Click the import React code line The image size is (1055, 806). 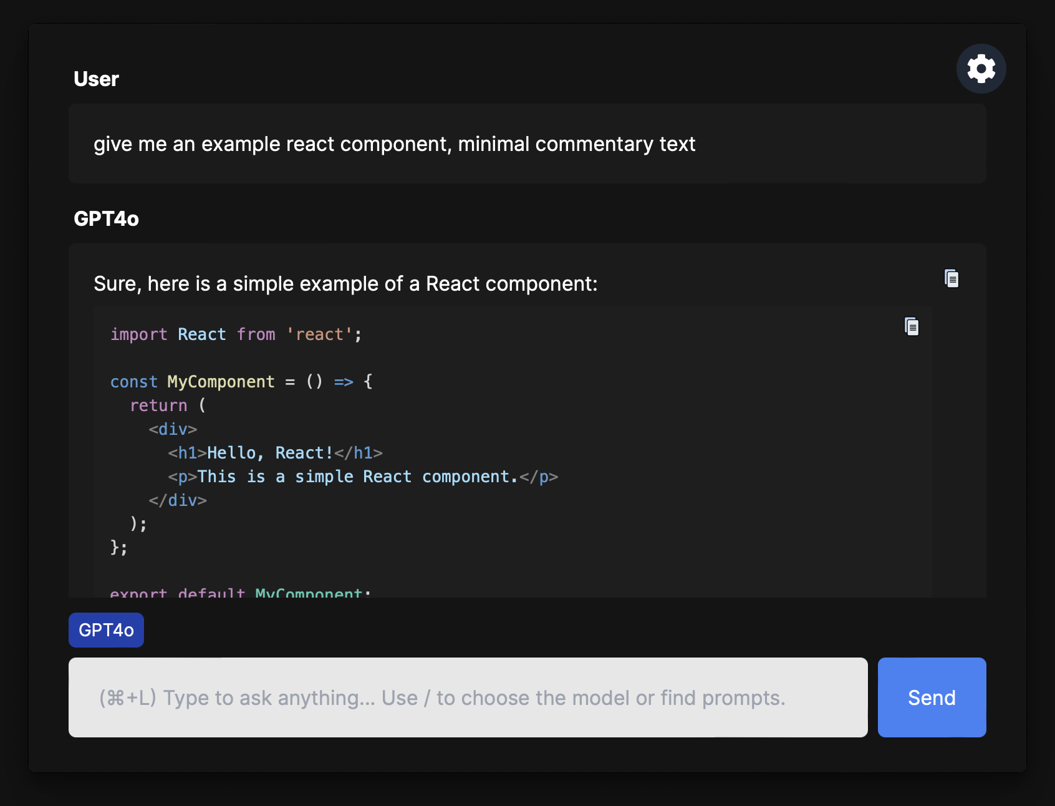coord(236,335)
